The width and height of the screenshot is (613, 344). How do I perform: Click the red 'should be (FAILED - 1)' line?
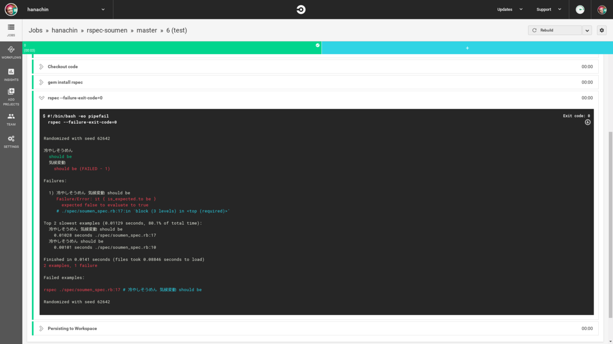click(82, 169)
